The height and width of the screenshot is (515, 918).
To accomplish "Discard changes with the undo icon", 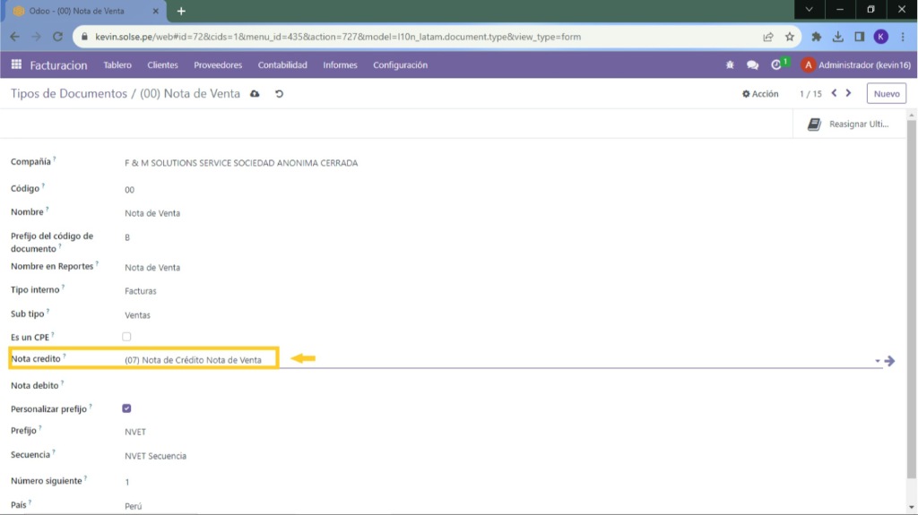I will tap(279, 94).
